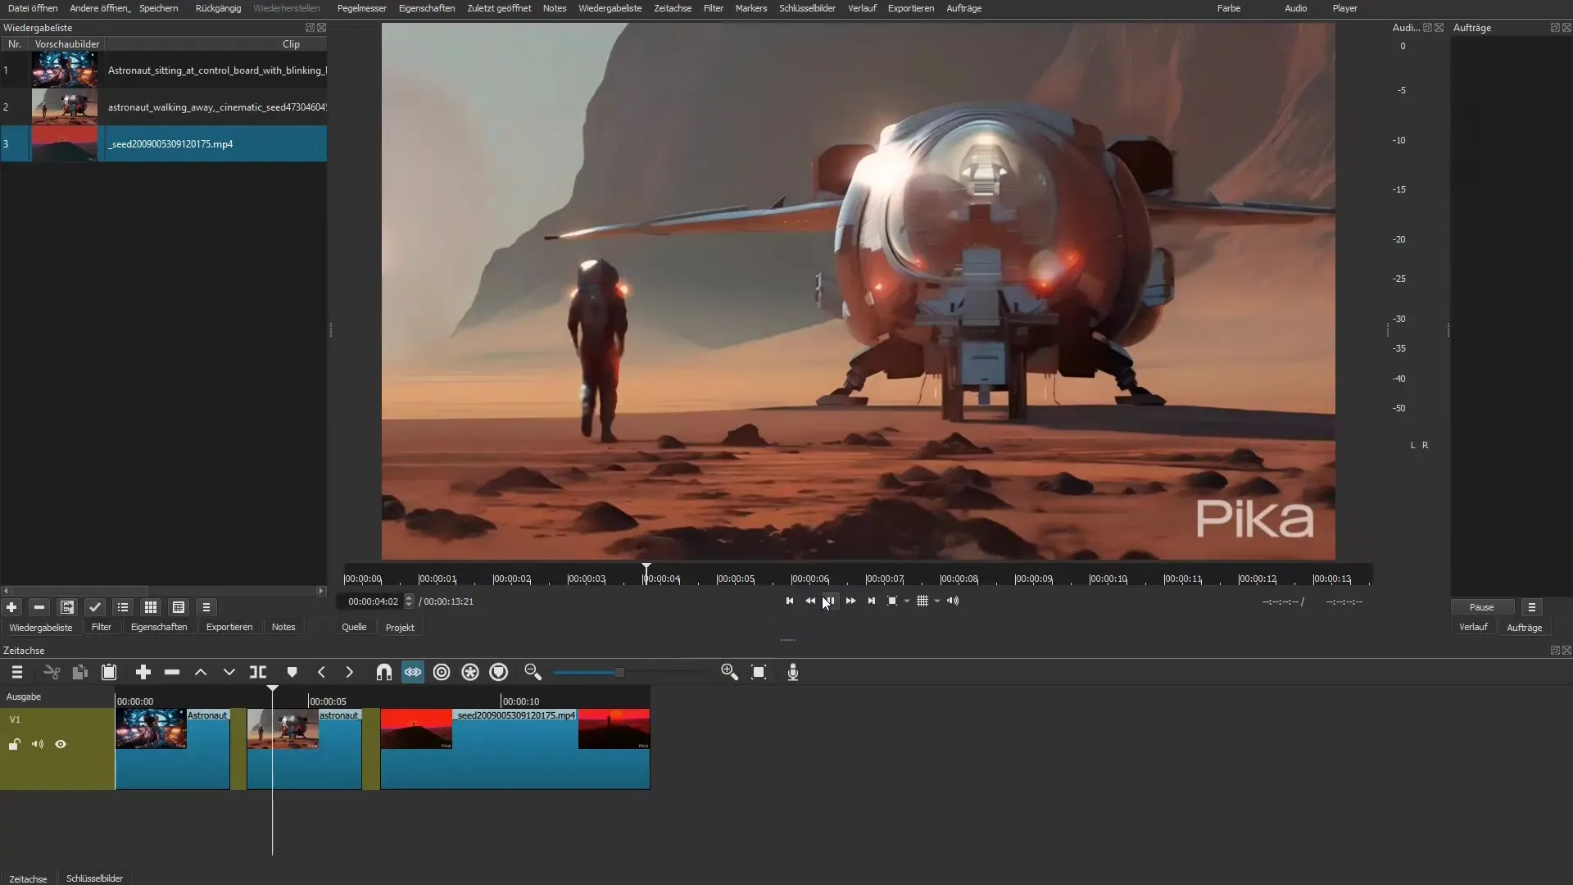This screenshot has height=885, width=1573.
Task: Expand the Schlüsselbilder panel tab
Action: point(95,878)
